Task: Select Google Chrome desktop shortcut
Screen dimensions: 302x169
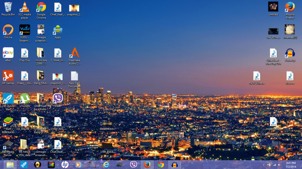Action: (41, 10)
